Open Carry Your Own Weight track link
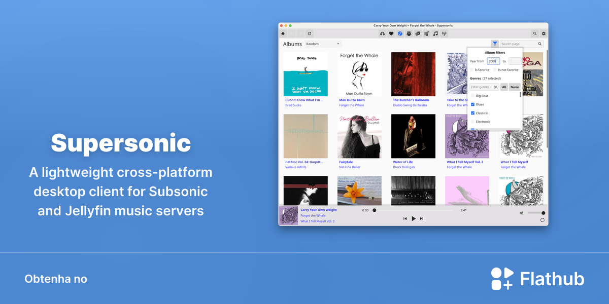 click(318, 210)
